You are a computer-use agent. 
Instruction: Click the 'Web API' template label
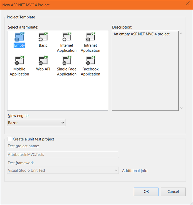point(43,69)
